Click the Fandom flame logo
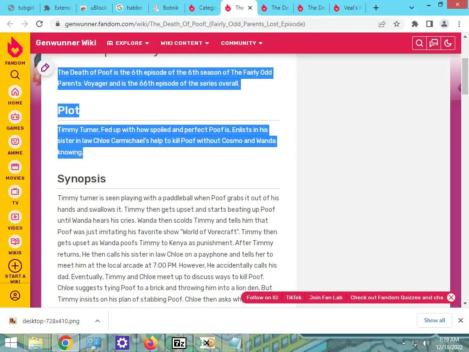 15,47
